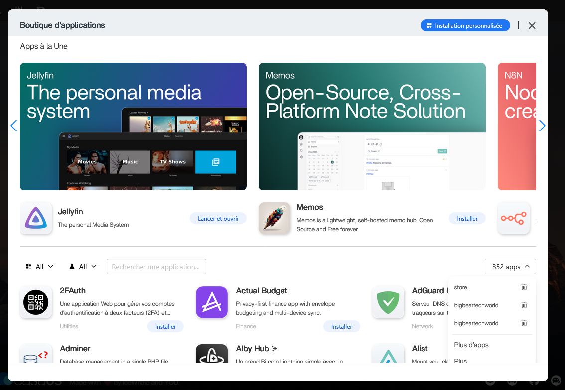This screenshot has width=565, height=390.
Task: Click the AdGuard shield icon
Action: (388, 302)
